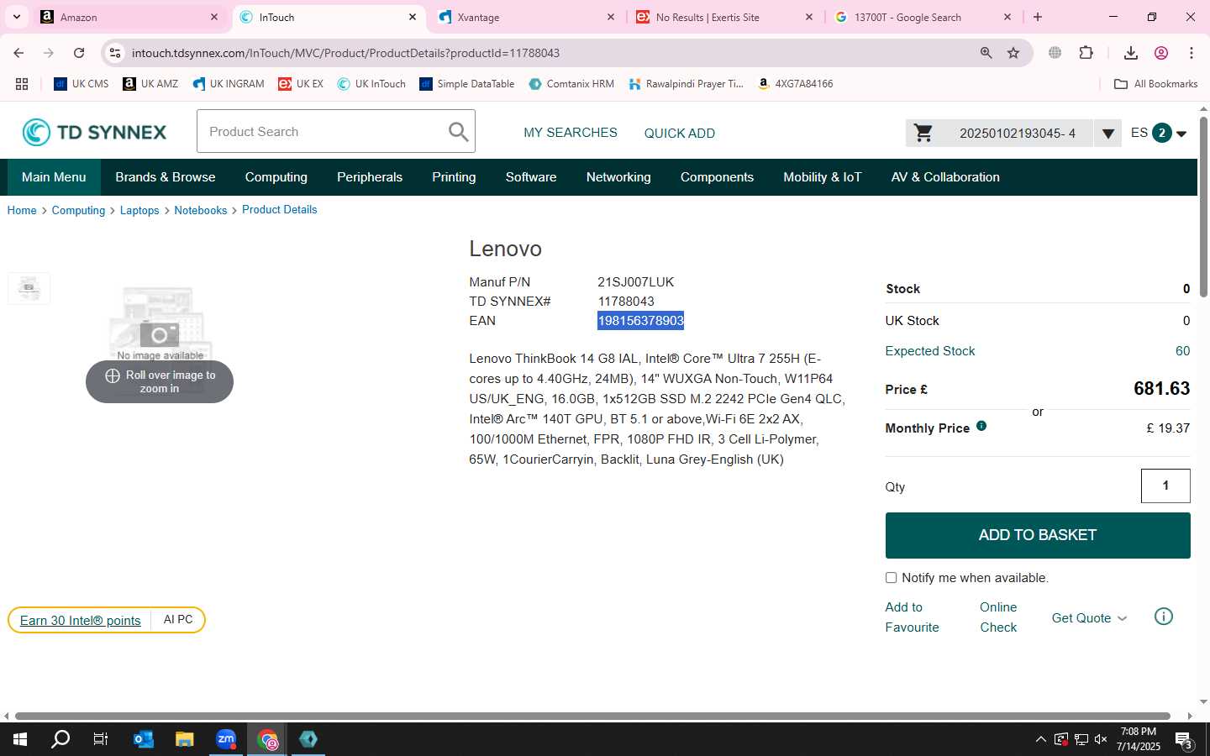Screen dimensions: 1210x756
Task: Open MY SEARCHES link
Action: [x=571, y=133]
